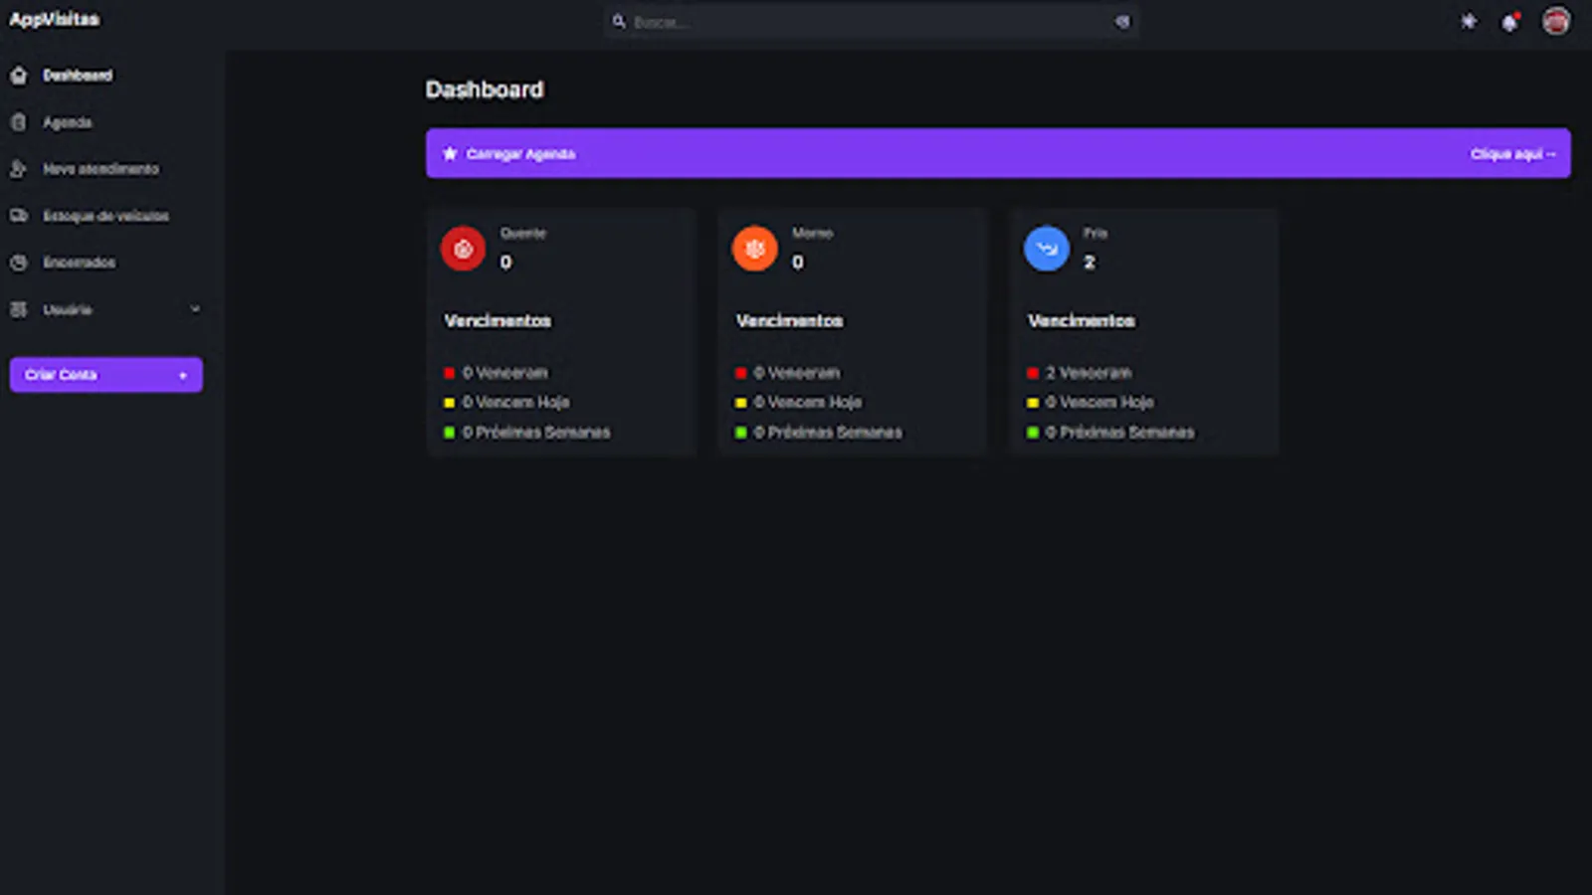Navigate to Estoque de veículos
Viewport: 1592px width, 895px height.
pyautogui.click(x=106, y=216)
